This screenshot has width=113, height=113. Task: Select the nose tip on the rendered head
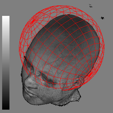(x=26, y=80)
